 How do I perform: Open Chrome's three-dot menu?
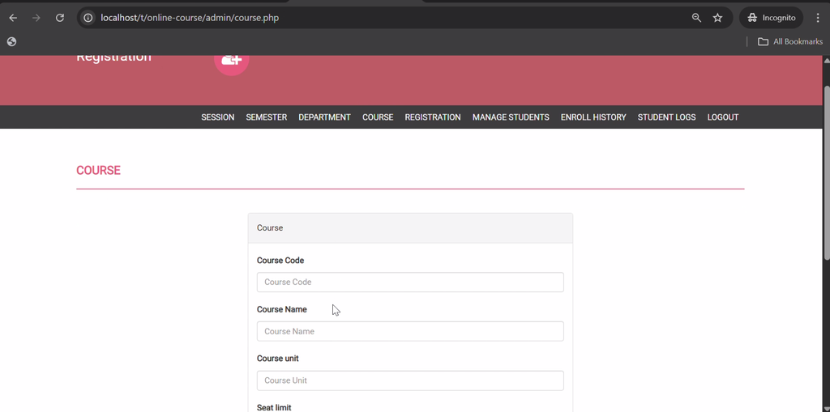[818, 18]
